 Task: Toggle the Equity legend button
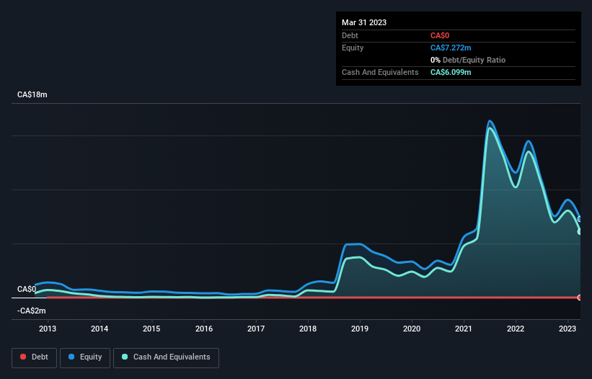(85, 357)
